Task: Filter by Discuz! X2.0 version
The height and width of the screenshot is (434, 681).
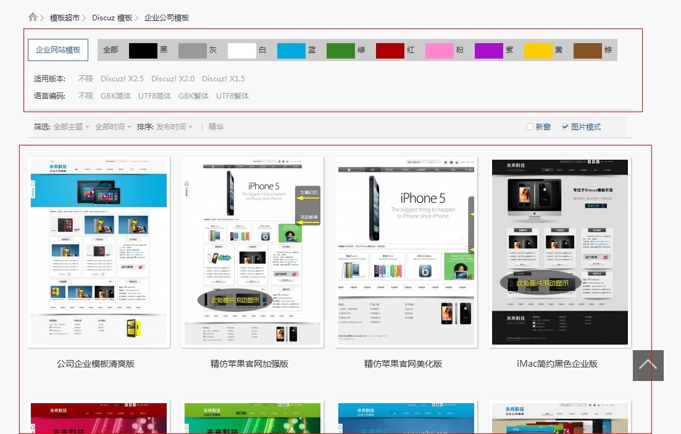Action: tap(173, 78)
